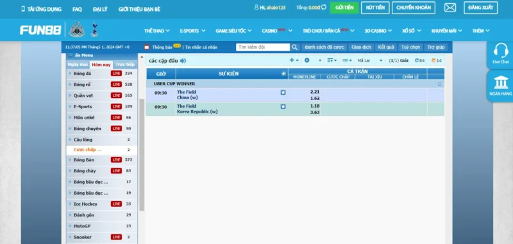Image resolution: width=513 pixels, height=244 pixels.
Task: Click the search magnifier icon
Action: point(294,47)
